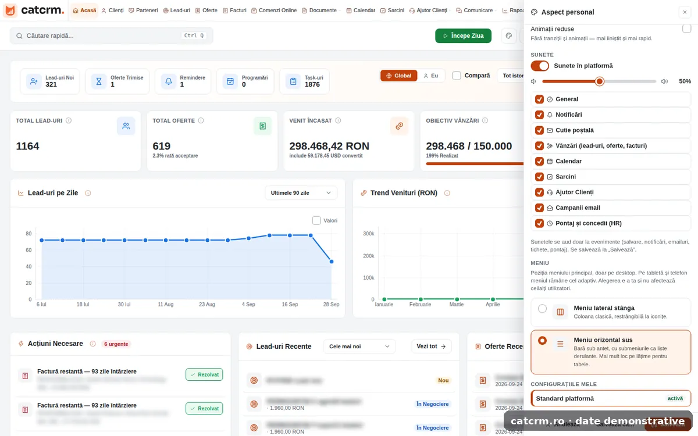Click the Începe Ziua button
The image size is (698, 436).
[463, 35]
